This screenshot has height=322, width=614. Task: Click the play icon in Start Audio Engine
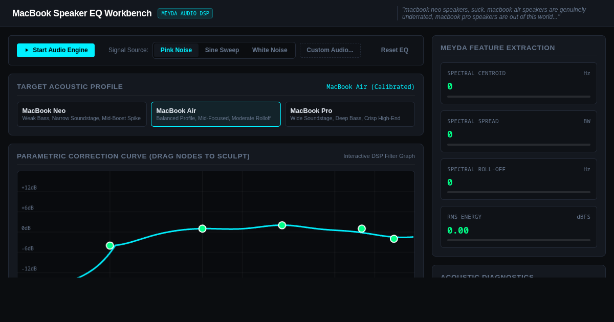27,50
